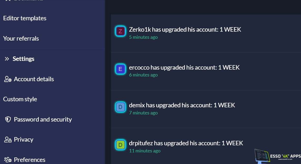Collapse the Settings section chevron
This screenshot has height=164, width=301.
(7, 59)
